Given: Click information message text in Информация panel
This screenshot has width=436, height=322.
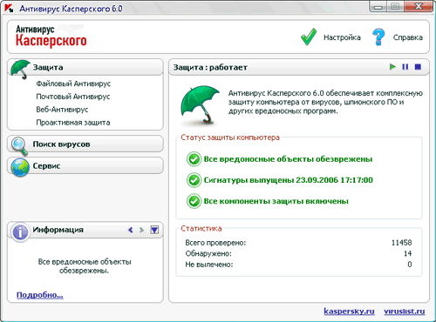Looking at the screenshot, I should 85,266.
